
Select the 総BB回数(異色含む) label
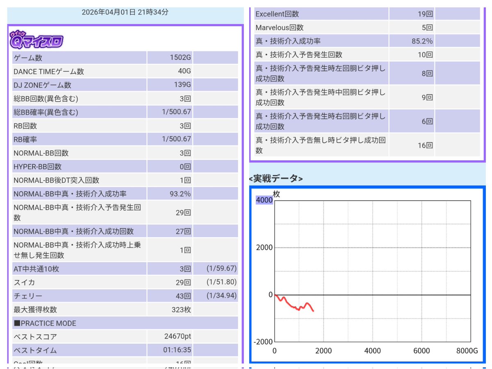point(46,99)
